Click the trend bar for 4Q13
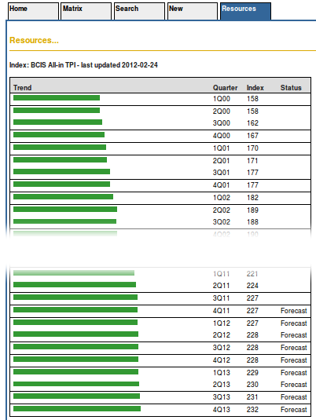Viewport: 316px width, 420px height. 77,408
